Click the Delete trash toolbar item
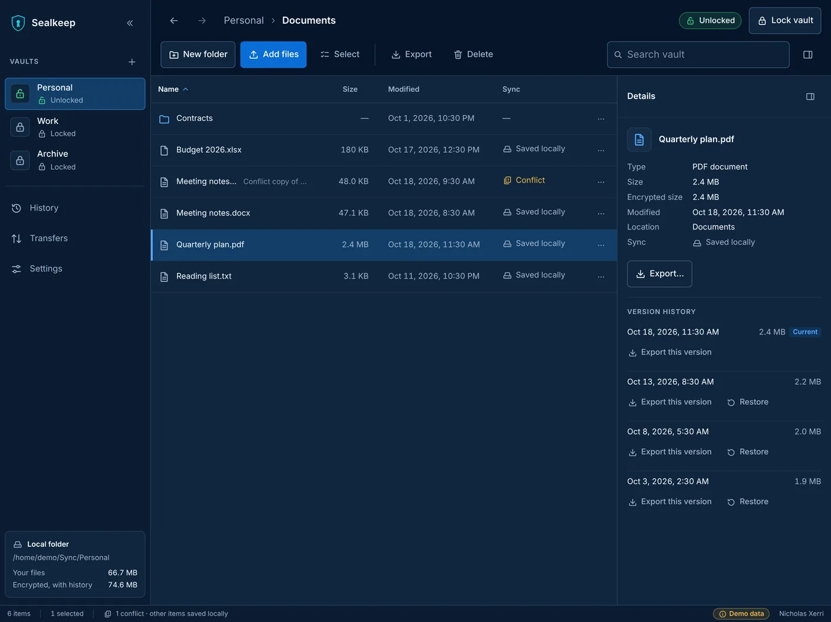Screen dimensions: 831x622 tap(473, 55)
